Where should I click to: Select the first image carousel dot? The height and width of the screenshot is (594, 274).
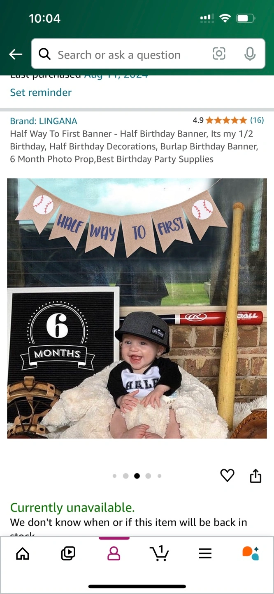[114, 476]
